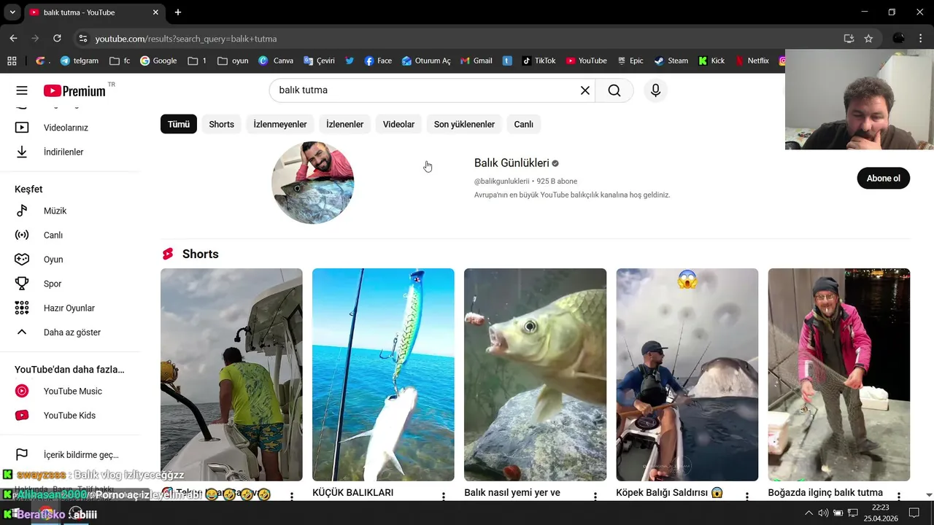Open the Steam bookmark
934x525 pixels.
pos(671,61)
